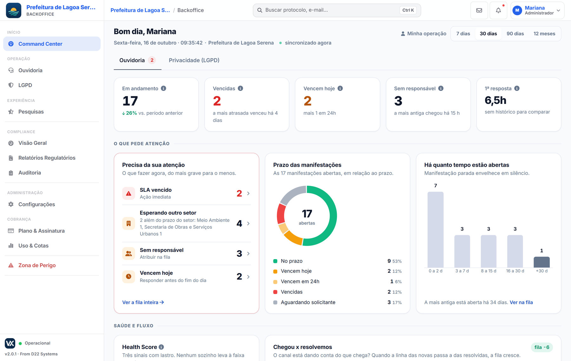Click the Buscar protocolo search field
Image resolution: width=571 pixels, height=361 pixels.
pyautogui.click(x=337, y=10)
